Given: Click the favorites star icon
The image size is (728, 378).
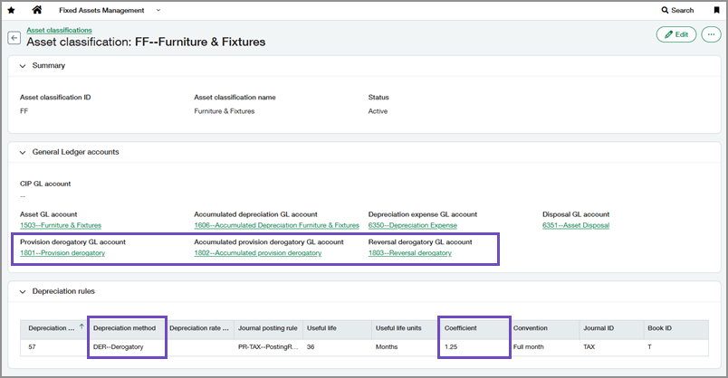Looking at the screenshot, I should [11, 10].
